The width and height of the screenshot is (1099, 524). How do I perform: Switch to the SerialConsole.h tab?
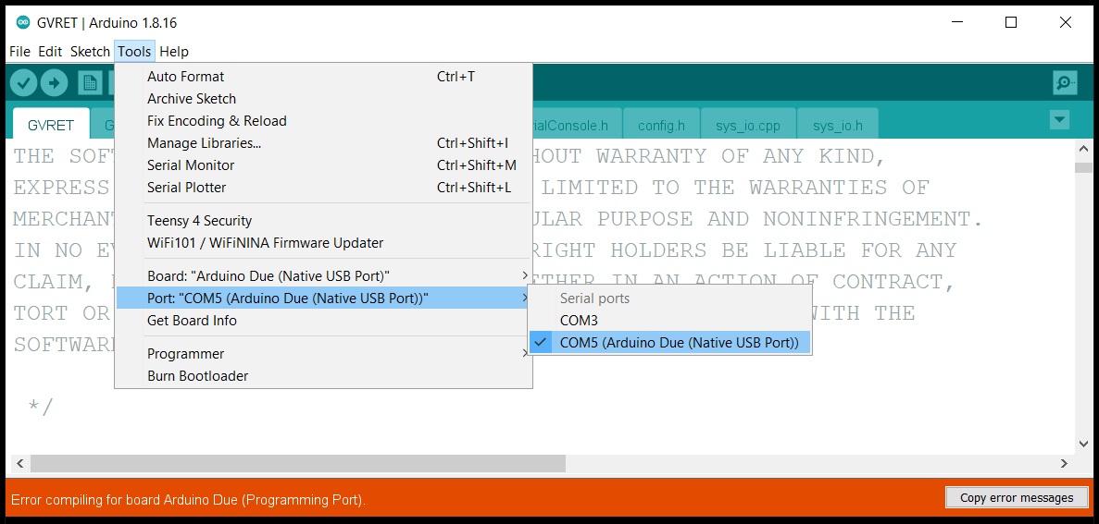577,126
